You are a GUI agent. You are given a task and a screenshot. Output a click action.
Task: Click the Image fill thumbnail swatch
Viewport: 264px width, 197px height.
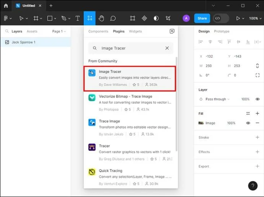point(201,123)
